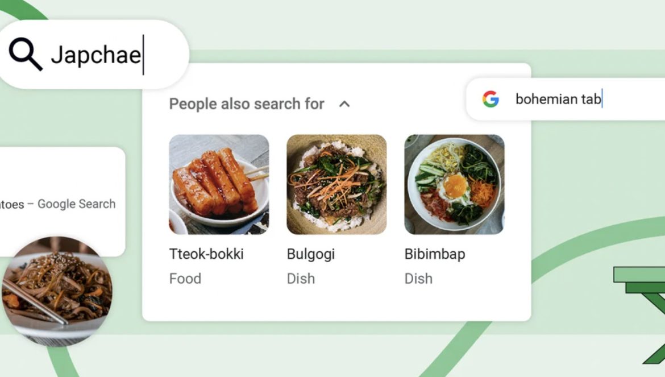Click the Google Search tab card

pyautogui.click(x=63, y=202)
